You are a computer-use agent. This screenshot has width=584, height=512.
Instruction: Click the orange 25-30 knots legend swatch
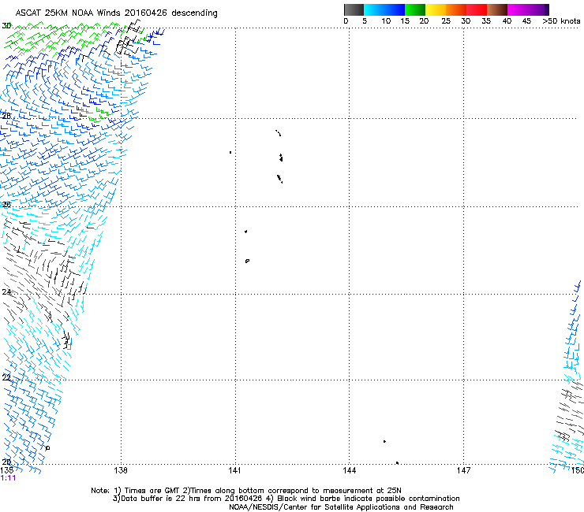point(456,9)
